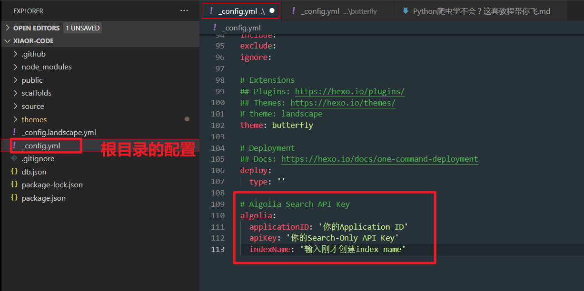584x291 pixels.
Task: Expand the OPEN EDITORS section
Action: coord(8,28)
